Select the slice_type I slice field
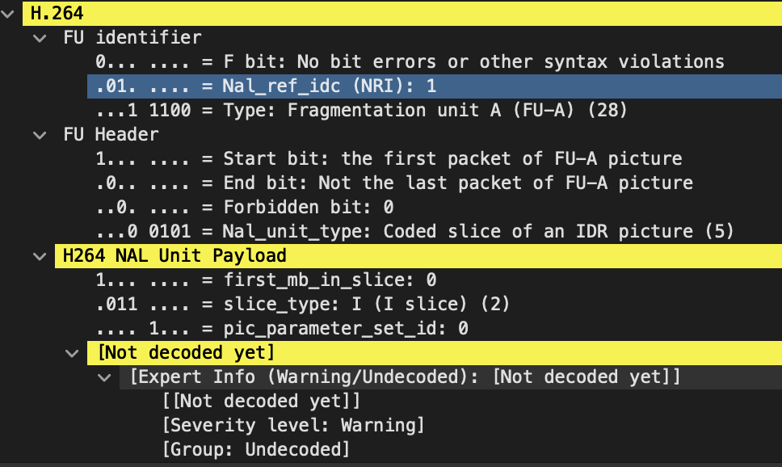782x467 pixels. [435, 305]
